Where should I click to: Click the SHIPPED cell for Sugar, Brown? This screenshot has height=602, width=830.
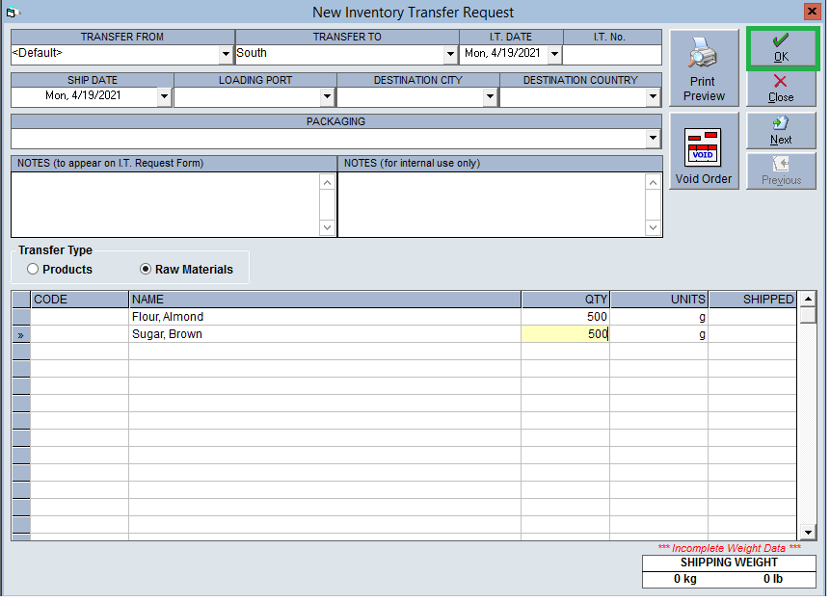pyautogui.click(x=755, y=335)
